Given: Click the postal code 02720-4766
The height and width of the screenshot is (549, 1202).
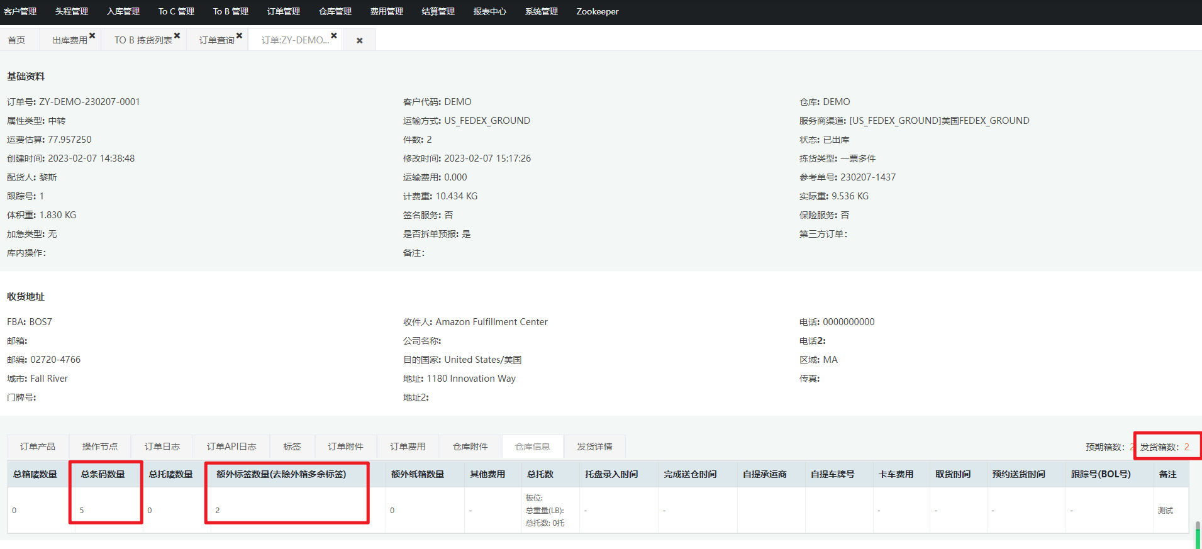Looking at the screenshot, I should click(x=55, y=360).
